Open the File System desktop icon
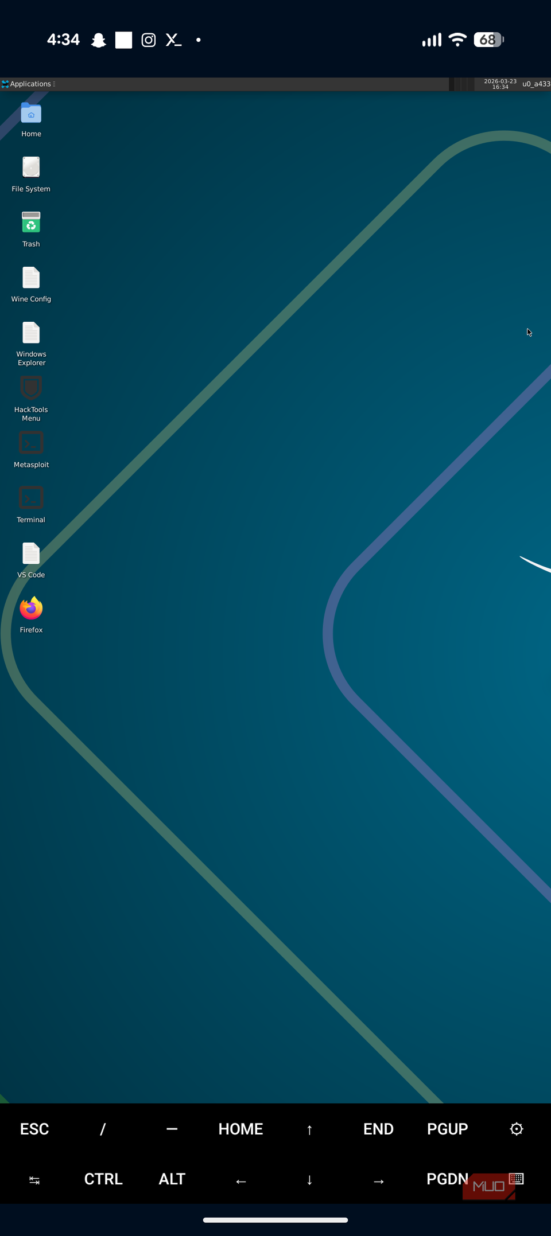Viewport: 551px width, 1236px height. pyautogui.click(x=31, y=168)
